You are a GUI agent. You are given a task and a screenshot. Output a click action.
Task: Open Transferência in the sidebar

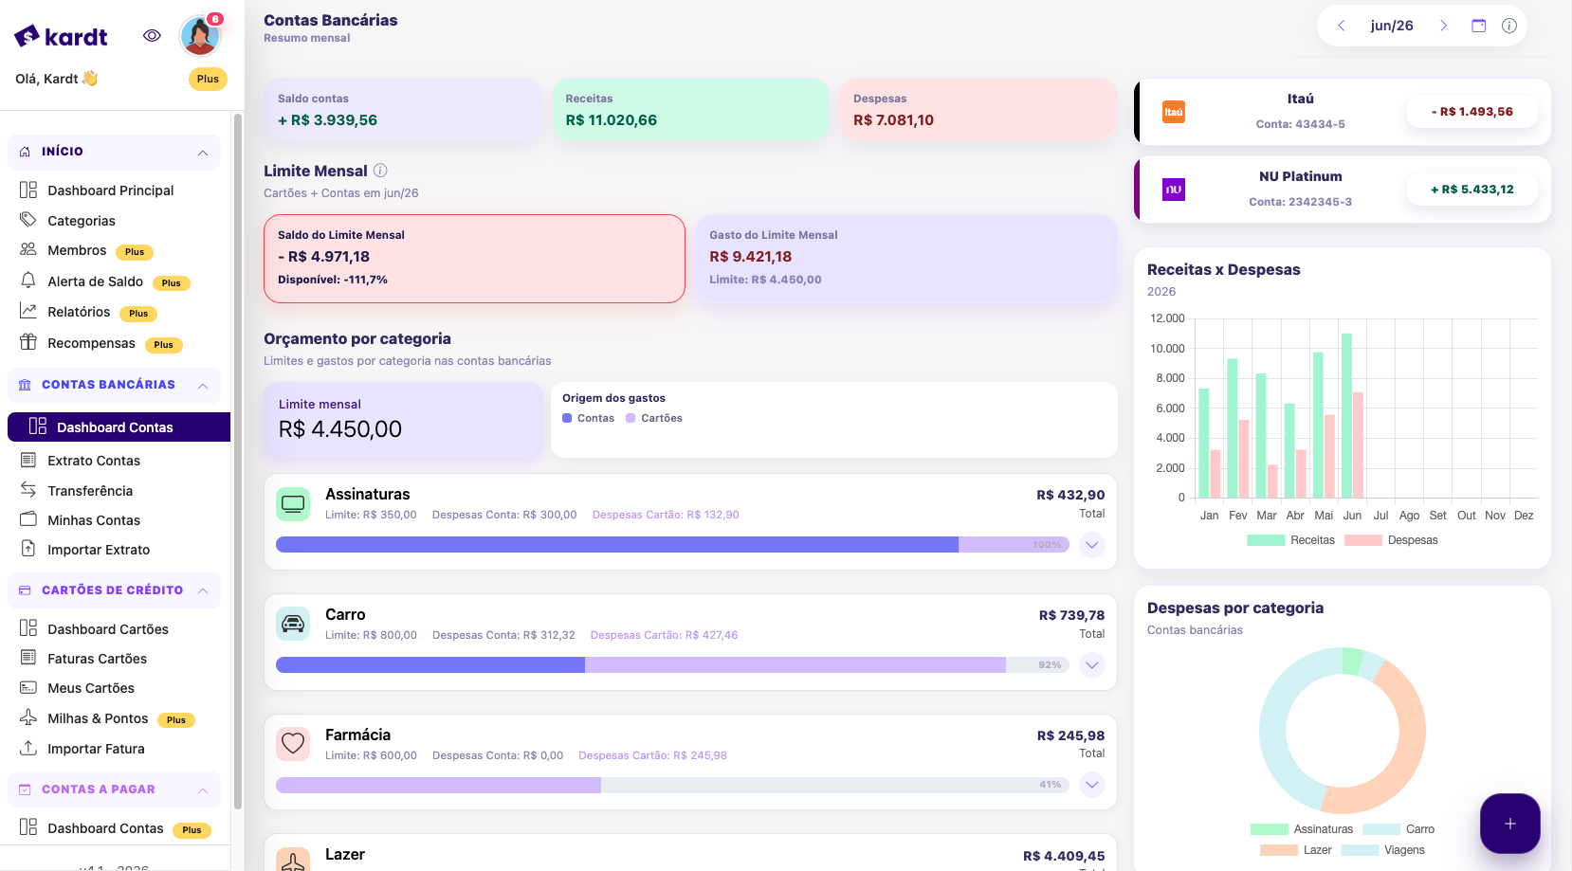(90, 491)
